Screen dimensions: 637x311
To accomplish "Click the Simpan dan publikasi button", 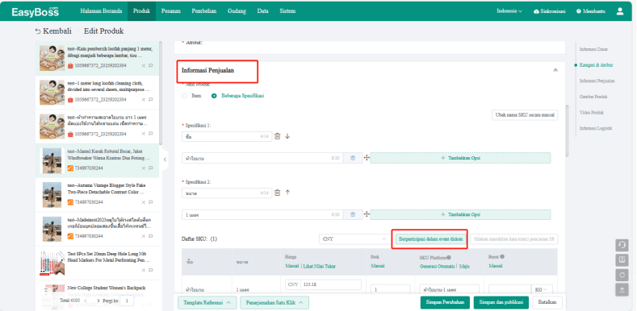I will click(x=501, y=302).
